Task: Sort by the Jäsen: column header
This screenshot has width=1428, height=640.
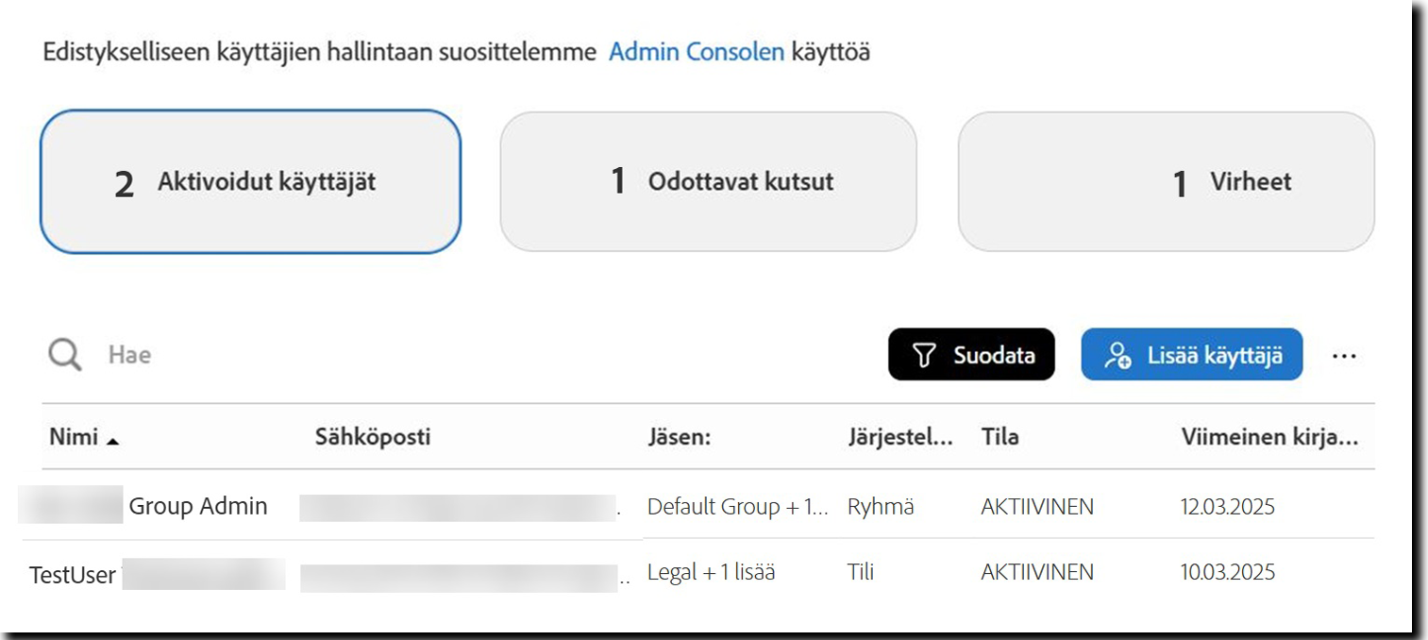Action: (679, 437)
